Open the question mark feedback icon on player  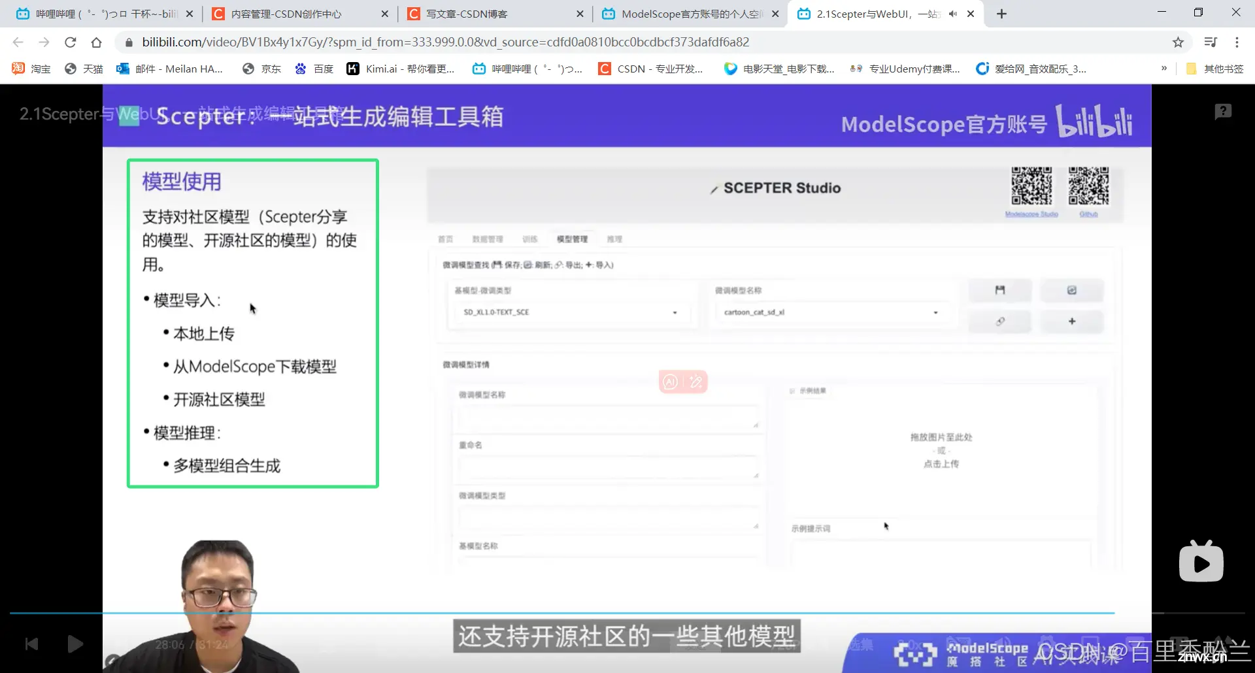click(1223, 112)
